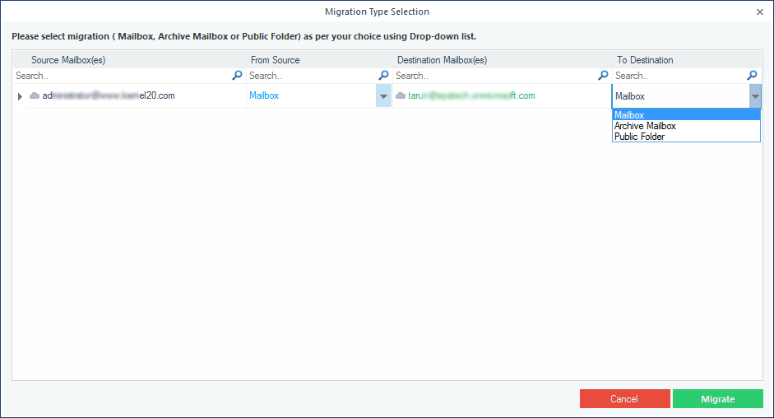Image resolution: width=774 pixels, height=418 pixels.
Task: Click the To Destination search magnifier icon
Action: pos(752,75)
